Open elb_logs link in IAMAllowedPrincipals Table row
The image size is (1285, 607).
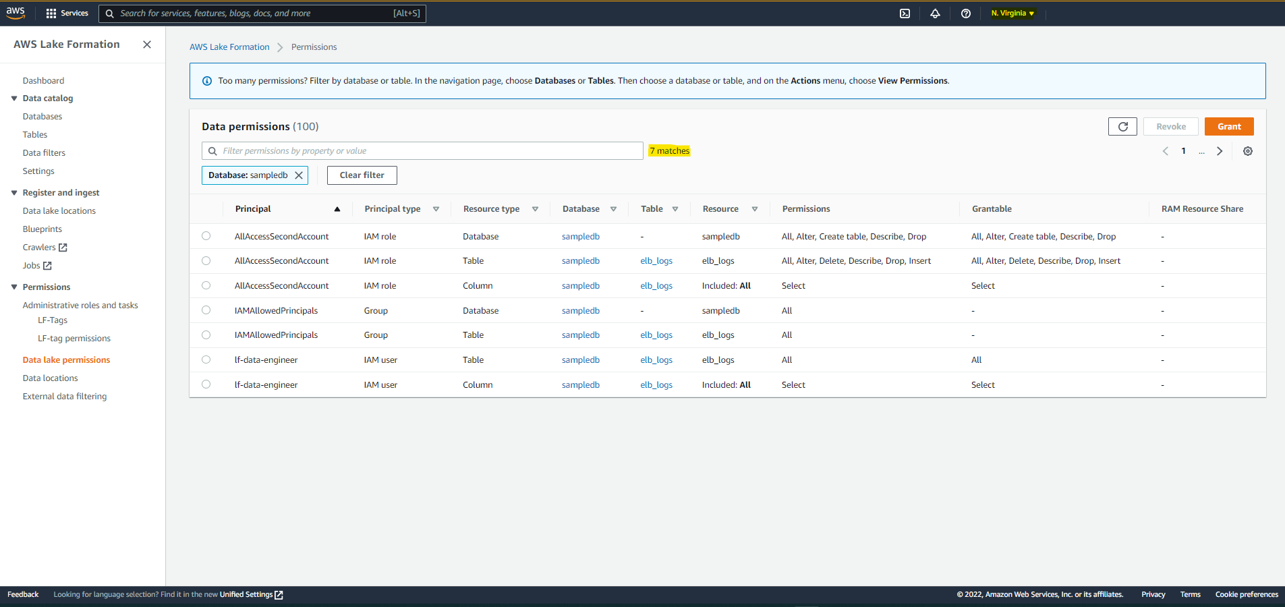[656, 335]
